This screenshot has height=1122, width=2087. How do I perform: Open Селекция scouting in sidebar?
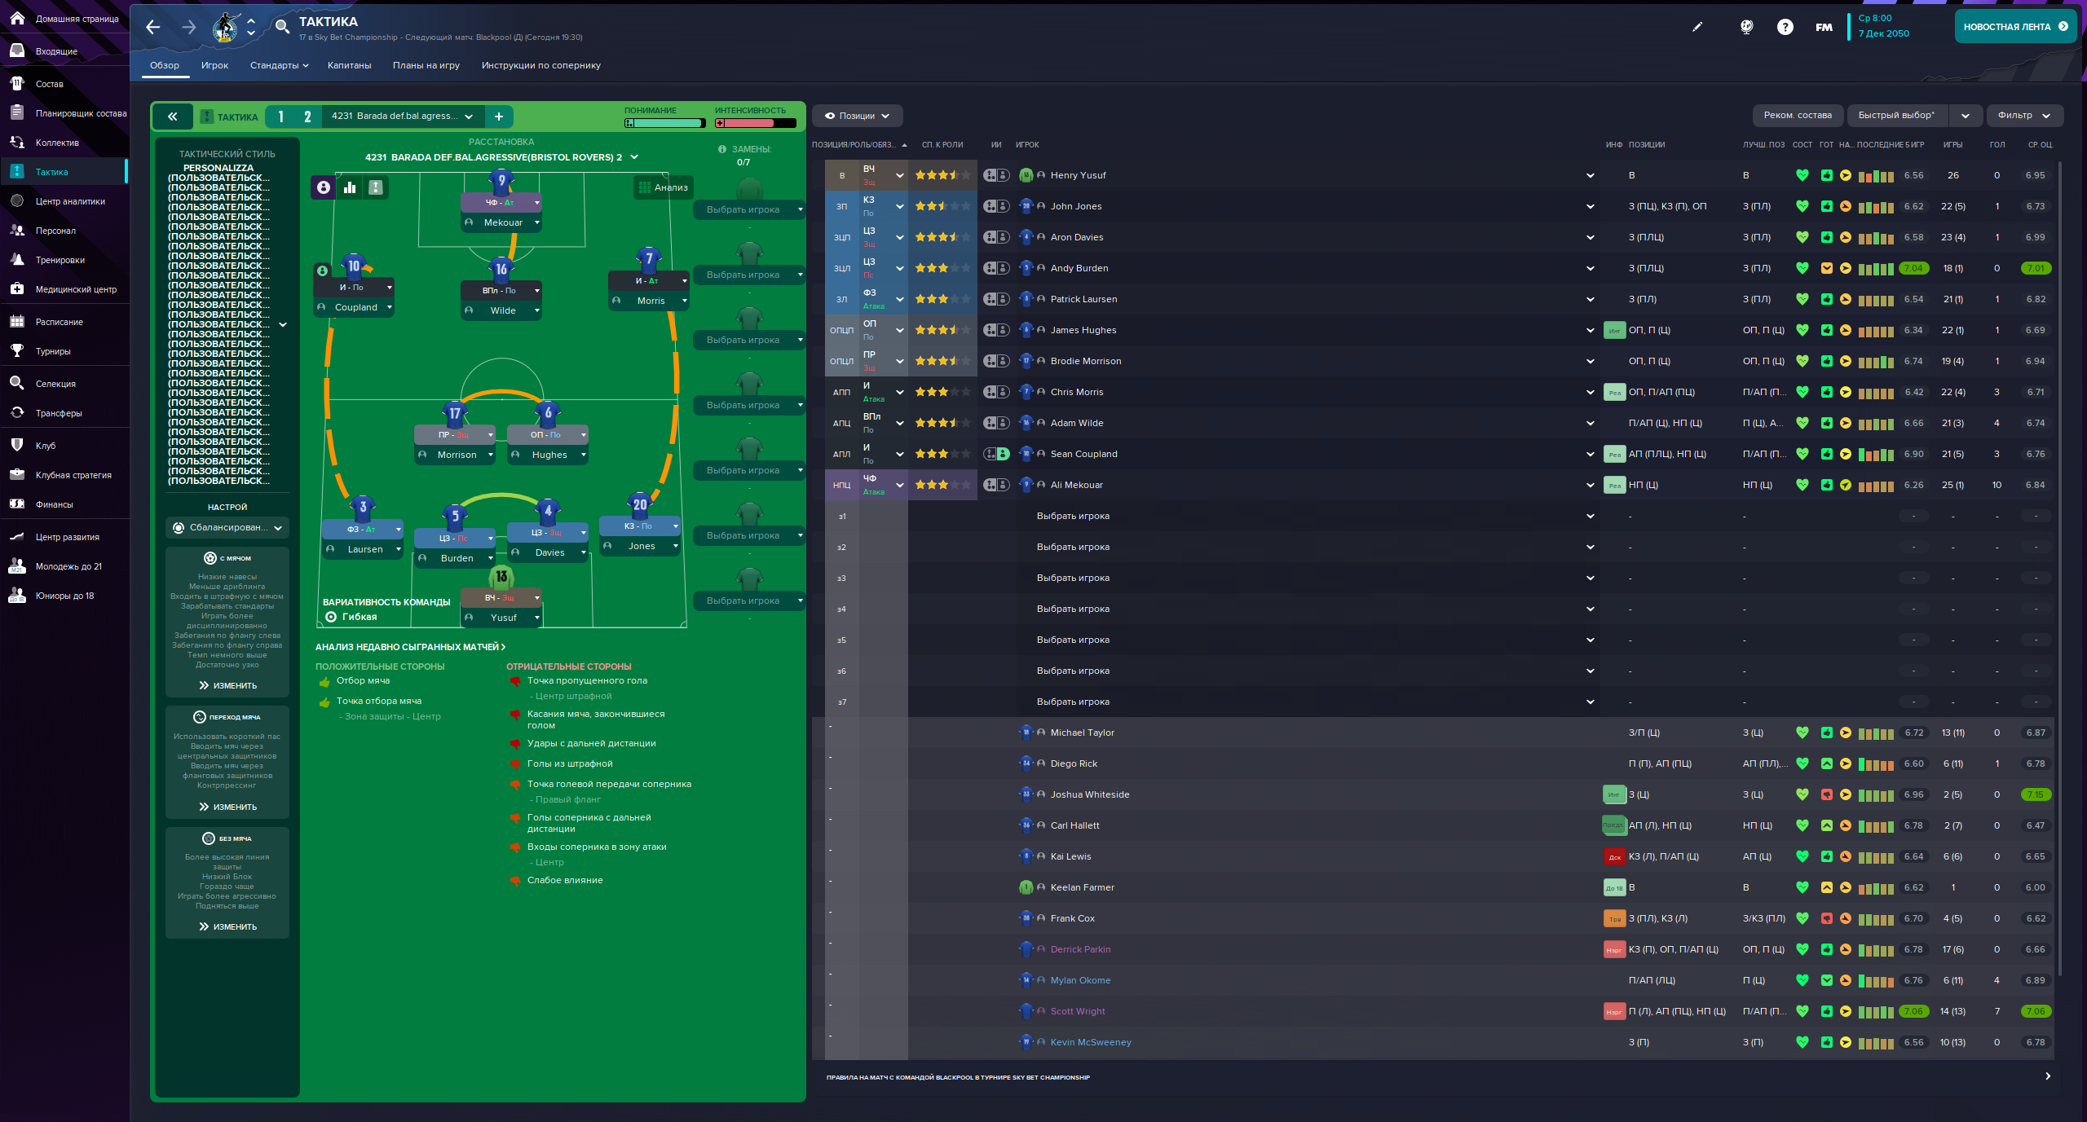pyautogui.click(x=64, y=384)
